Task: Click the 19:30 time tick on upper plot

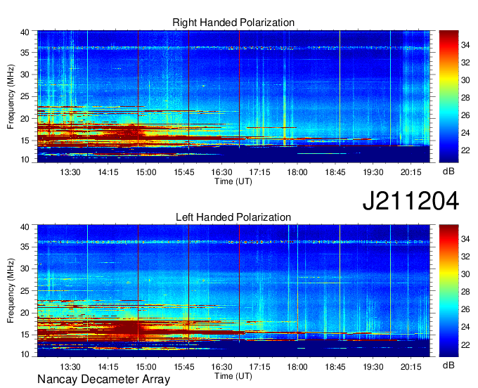Action: (373, 172)
